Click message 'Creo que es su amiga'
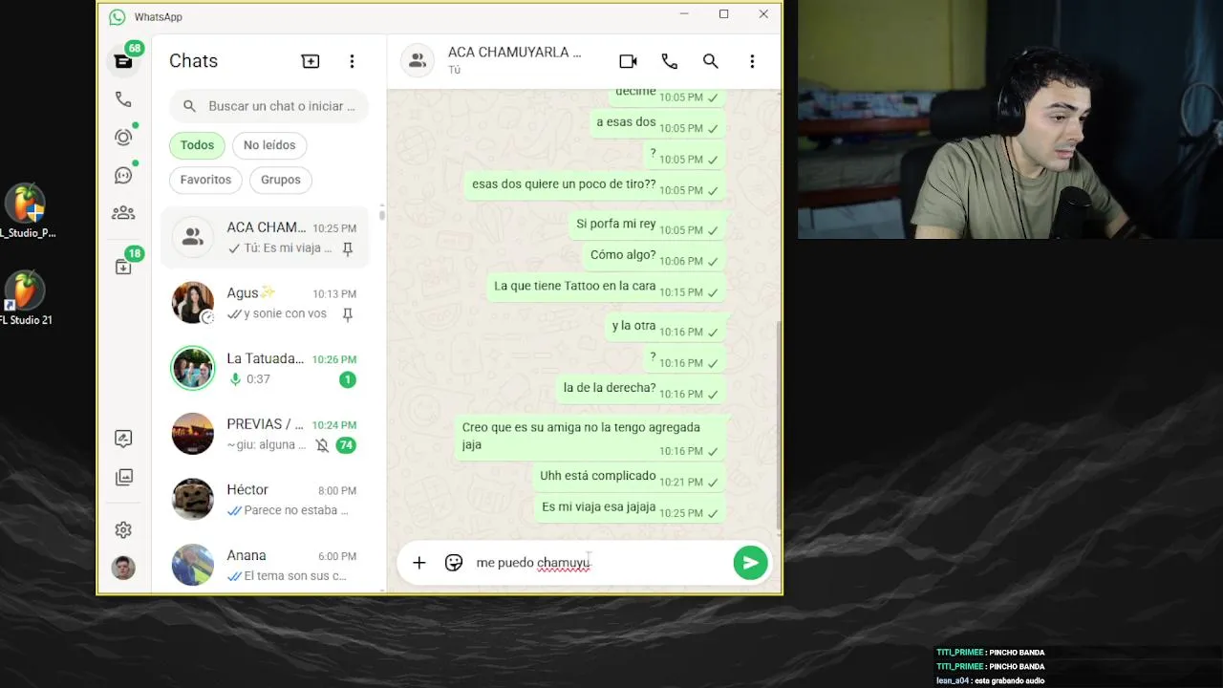Screen dimensions: 1223x688 pyautogui.click(x=590, y=437)
